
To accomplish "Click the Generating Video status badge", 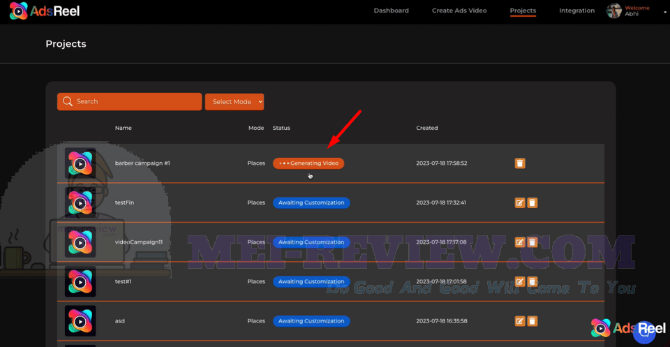I will point(308,163).
